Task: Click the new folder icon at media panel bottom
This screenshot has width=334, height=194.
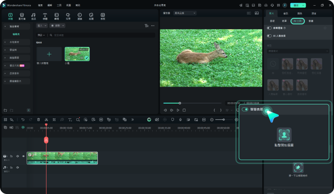Action: click(x=6, y=110)
